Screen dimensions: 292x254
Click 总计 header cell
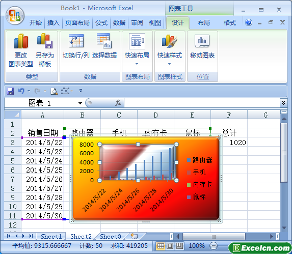click(229, 133)
